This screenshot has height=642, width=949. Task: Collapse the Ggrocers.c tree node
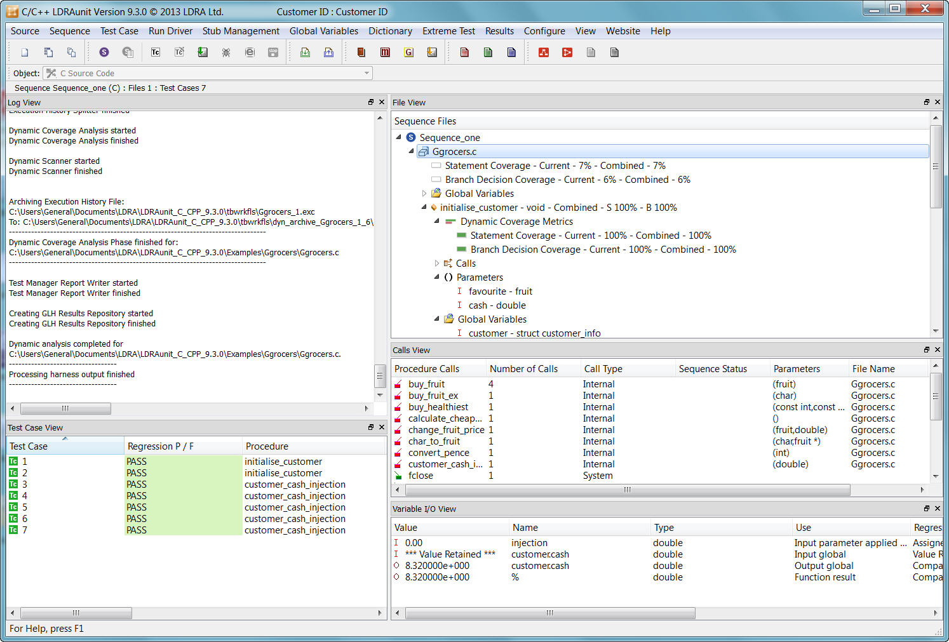point(411,152)
